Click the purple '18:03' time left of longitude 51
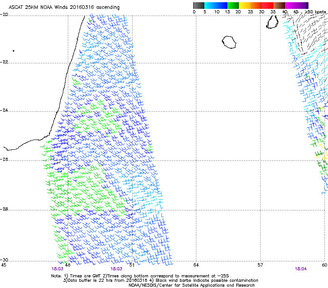This screenshot has width=328, height=288. 116,269
